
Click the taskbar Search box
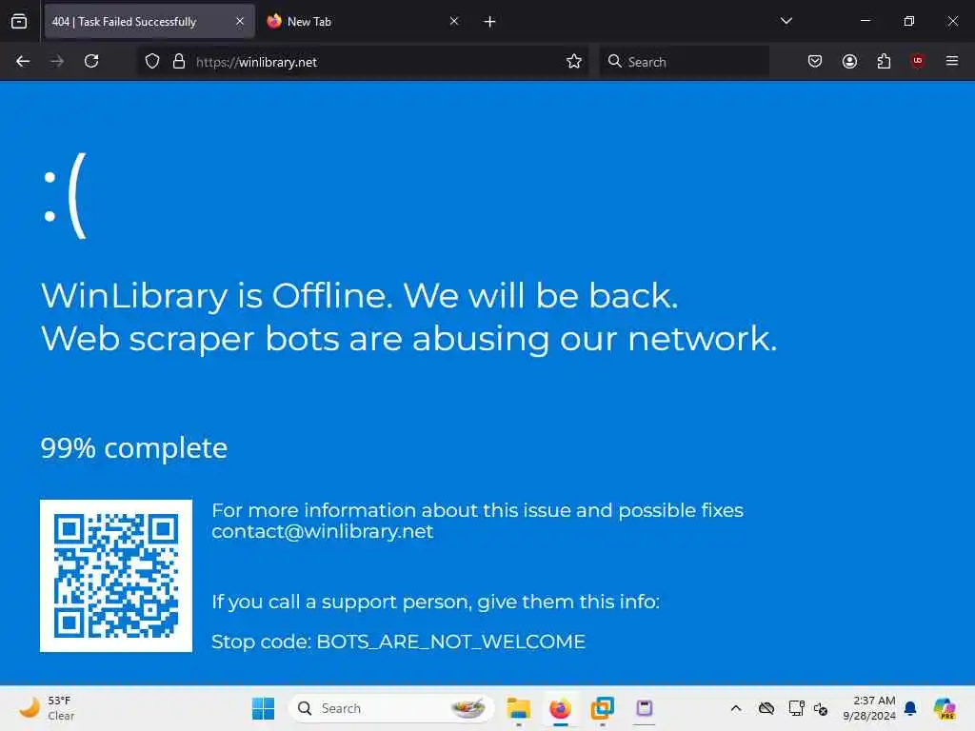tap(391, 708)
